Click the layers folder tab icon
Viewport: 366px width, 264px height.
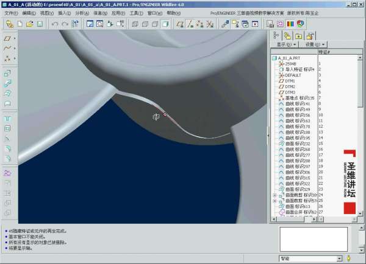[x=287, y=36]
